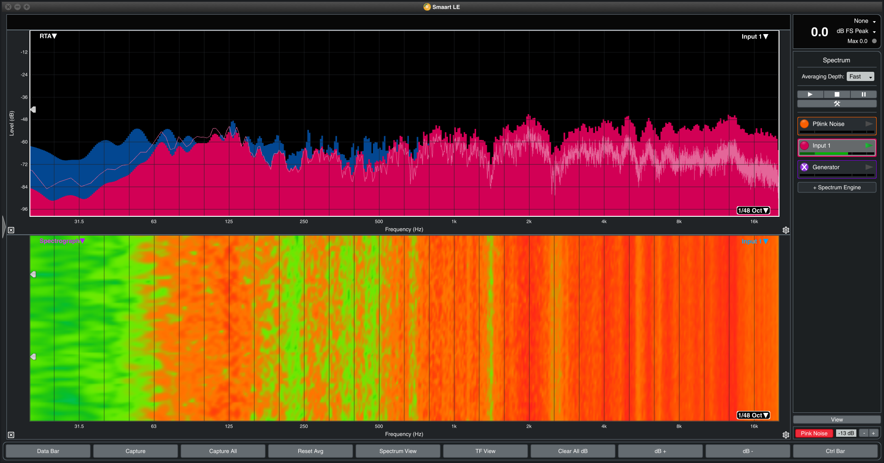Open Spectrograph pane settings gear
The width and height of the screenshot is (884, 463).
click(x=786, y=435)
